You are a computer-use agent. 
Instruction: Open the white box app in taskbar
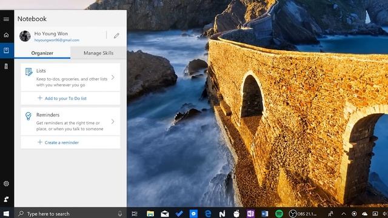236,214
